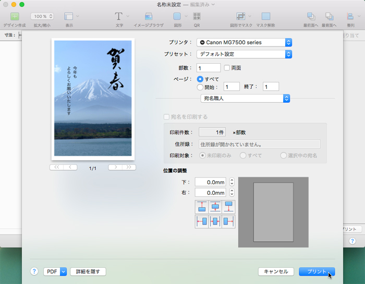Click the align-to-left position icon

(202, 221)
